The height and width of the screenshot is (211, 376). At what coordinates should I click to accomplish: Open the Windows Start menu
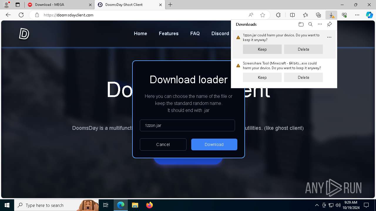[x=7, y=205]
